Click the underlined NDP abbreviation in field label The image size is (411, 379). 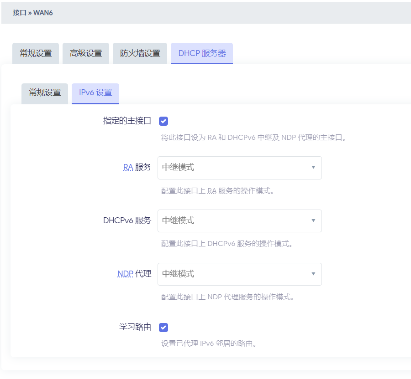pyautogui.click(x=125, y=274)
